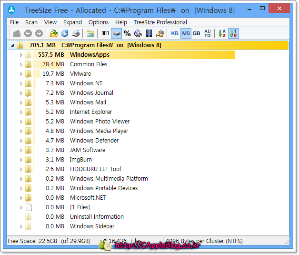The width and height of the screenshot is (299, 255).
Task: Click the 557.5 MB size bar of WindowsApps
Action: click(x=134, y=55)
